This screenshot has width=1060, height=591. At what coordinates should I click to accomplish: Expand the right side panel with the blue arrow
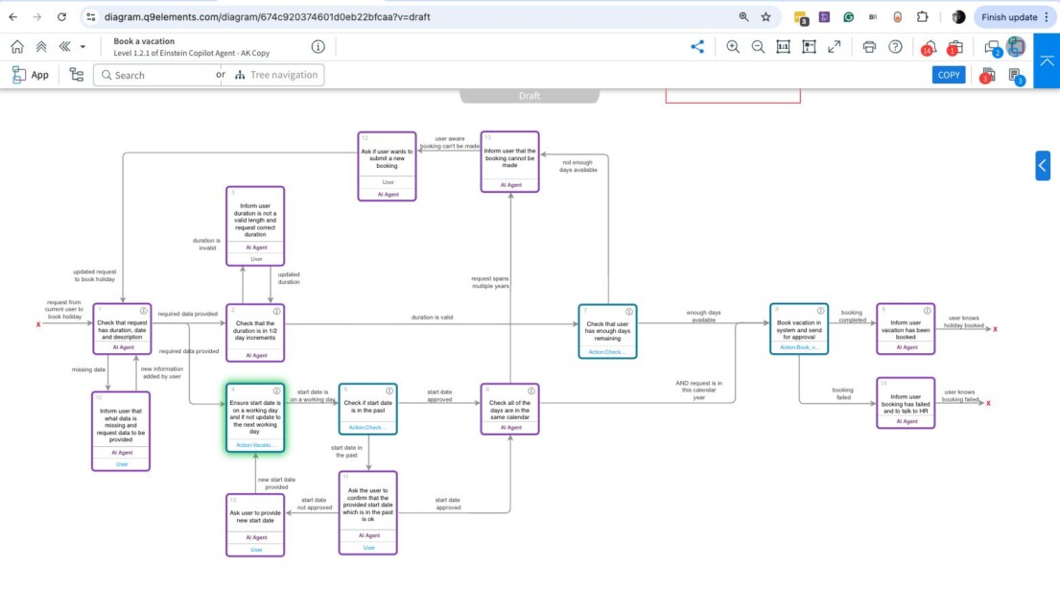[x=1043, y=165]
